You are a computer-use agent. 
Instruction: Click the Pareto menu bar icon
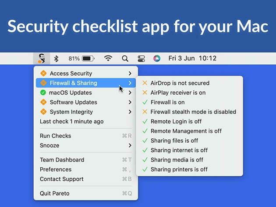click(41, 58)
